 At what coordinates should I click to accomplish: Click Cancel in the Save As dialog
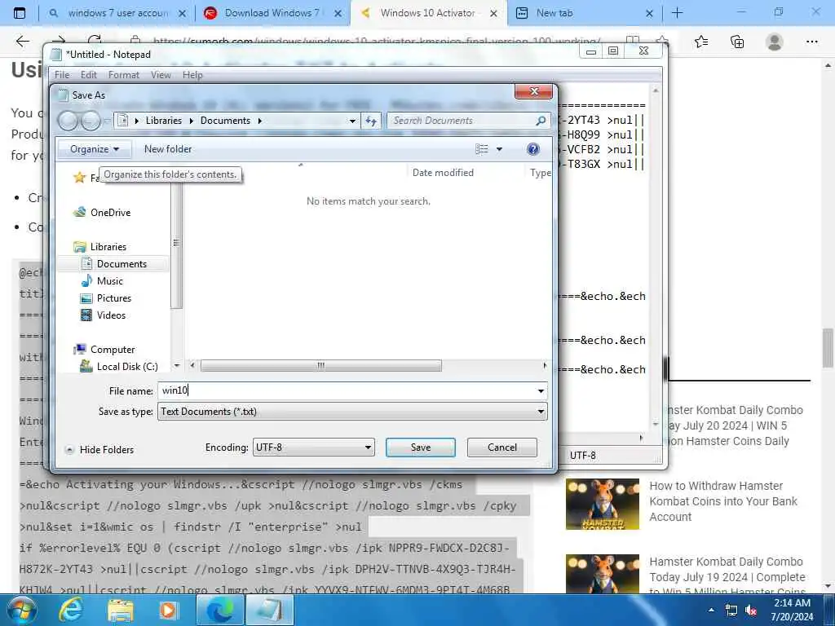point(501,447)
